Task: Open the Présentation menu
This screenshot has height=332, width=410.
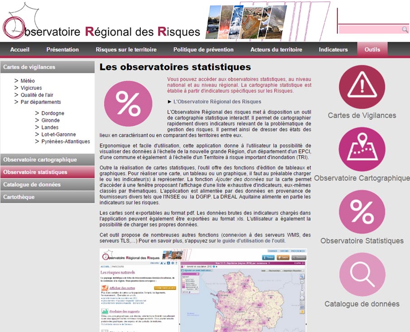Action: [63, 49]
